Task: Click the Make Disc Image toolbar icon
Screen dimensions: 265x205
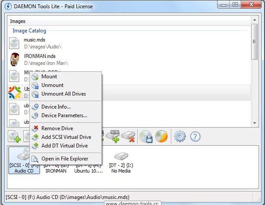Action: pyautogui.click(x=146, y=136)
